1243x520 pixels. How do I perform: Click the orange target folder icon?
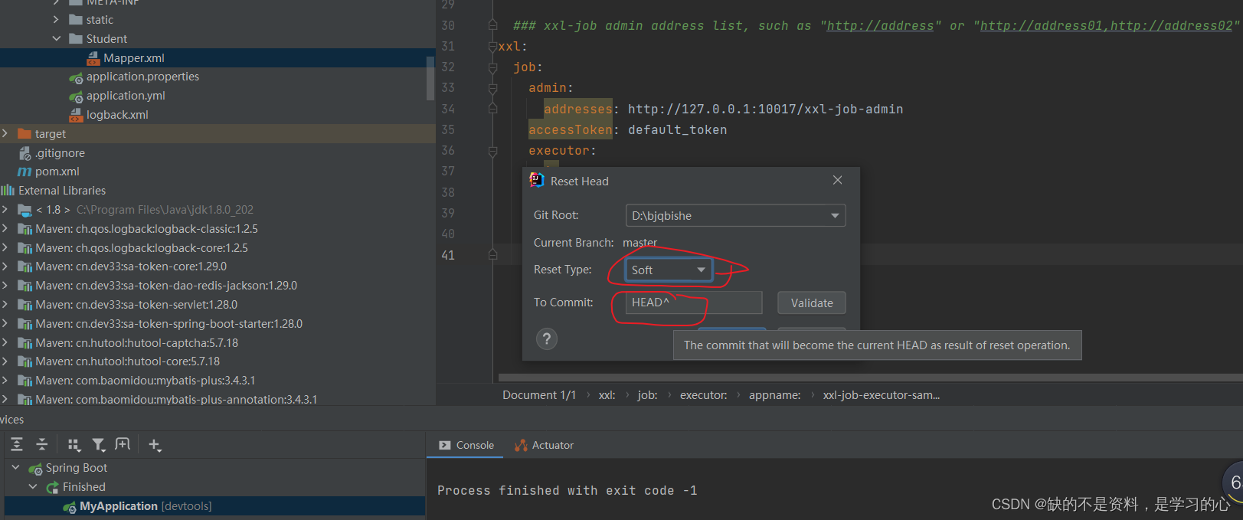[x=25, y=134]
